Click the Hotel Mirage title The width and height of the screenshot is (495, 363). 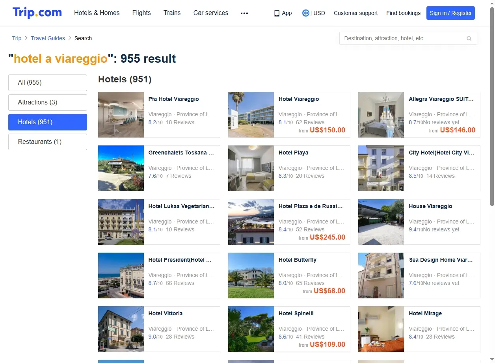tap(425, 313)
